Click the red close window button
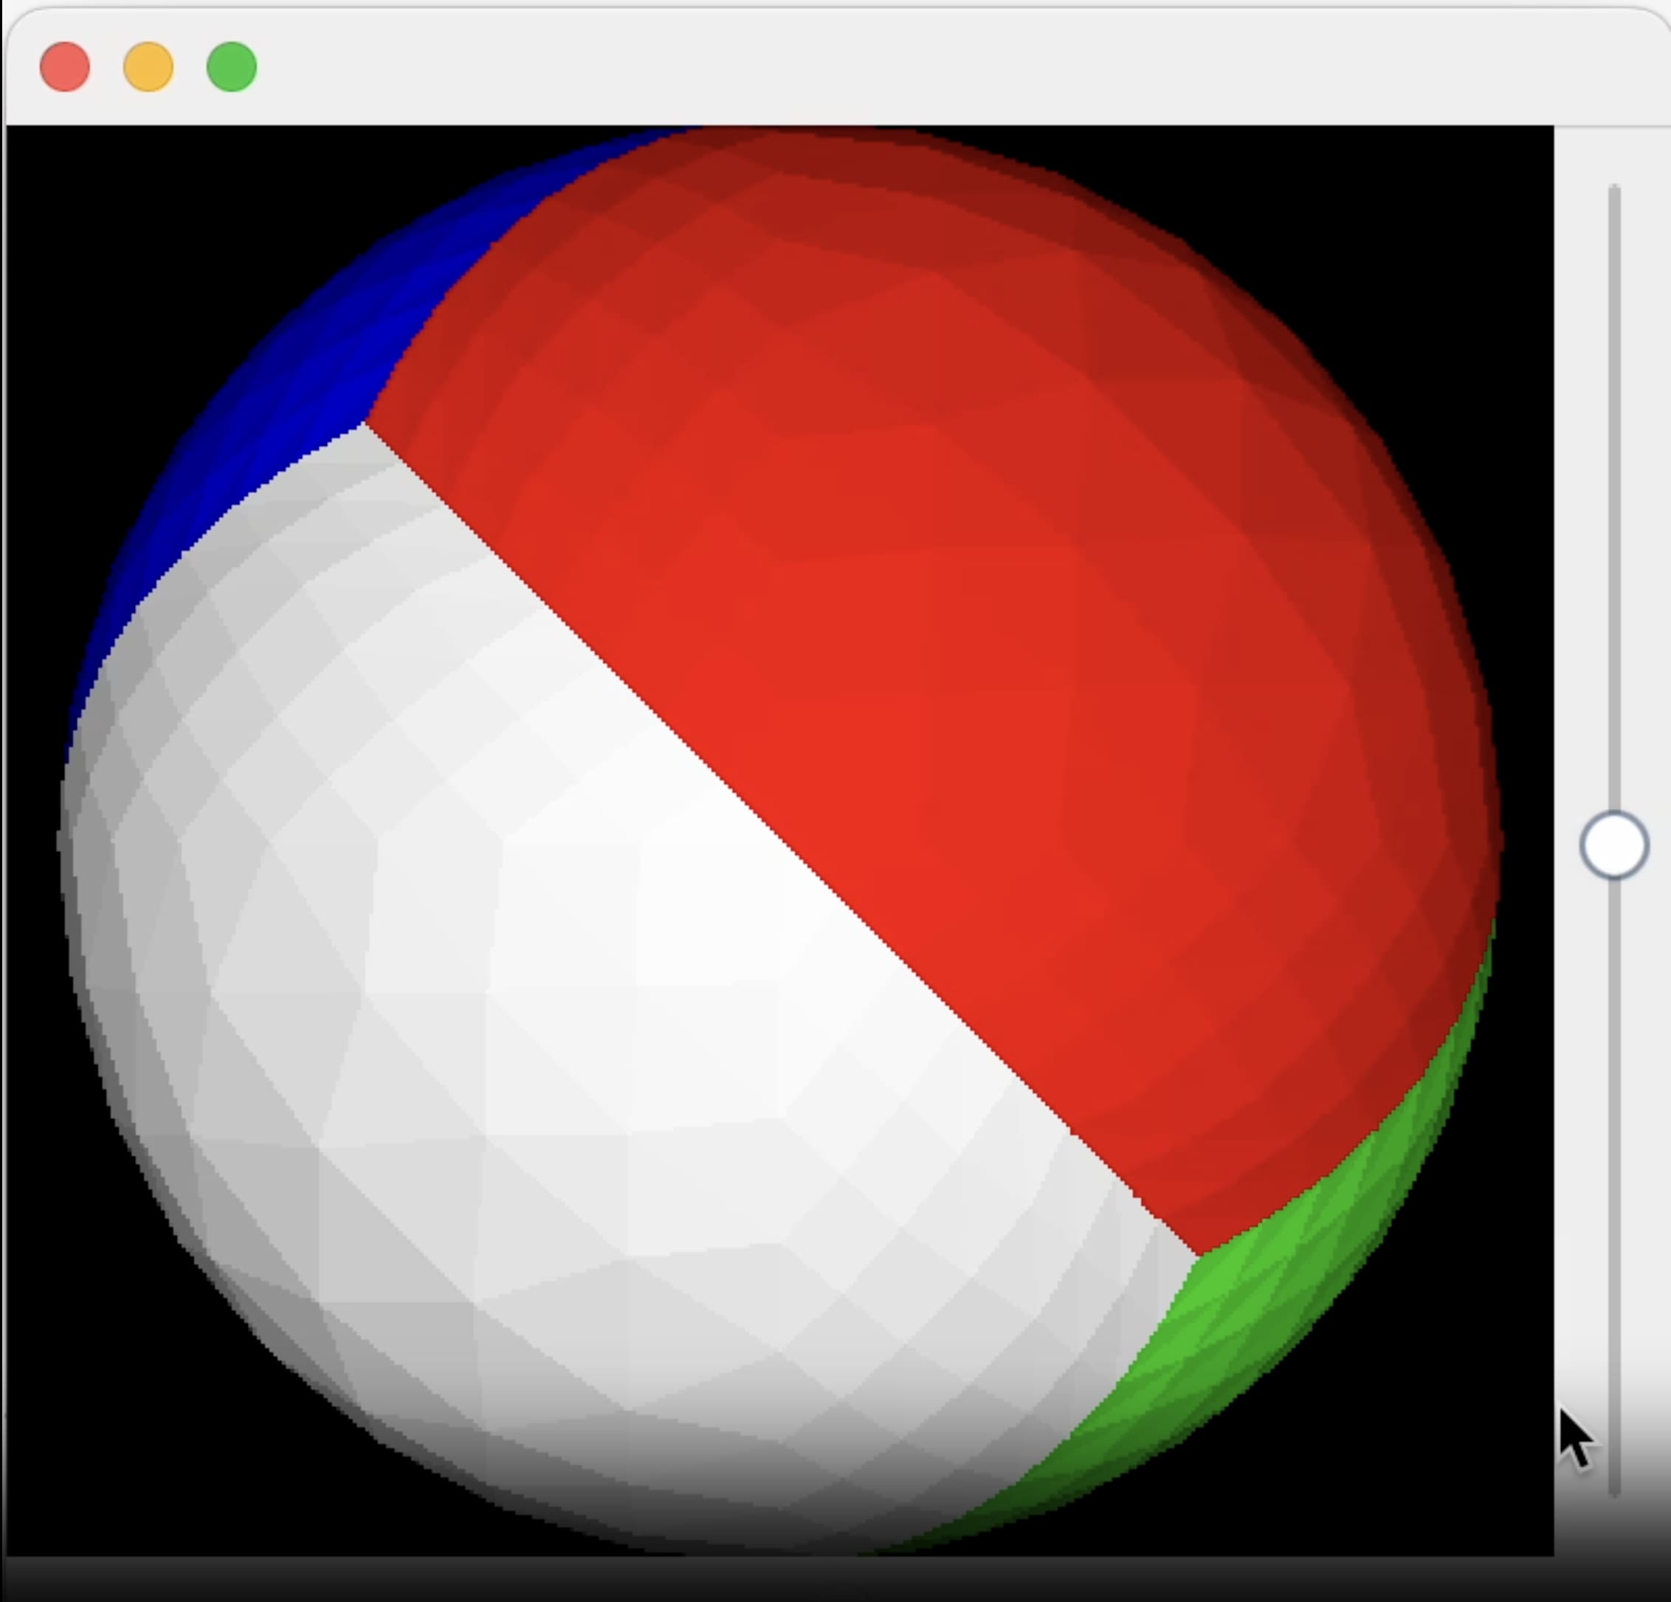The height and width of the screenshot is (1602, 1671). coord(65,66)
